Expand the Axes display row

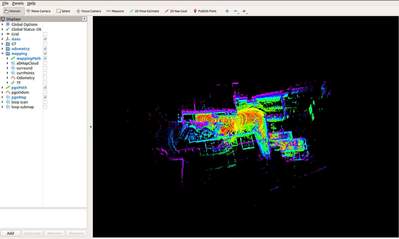pos(3,39)
